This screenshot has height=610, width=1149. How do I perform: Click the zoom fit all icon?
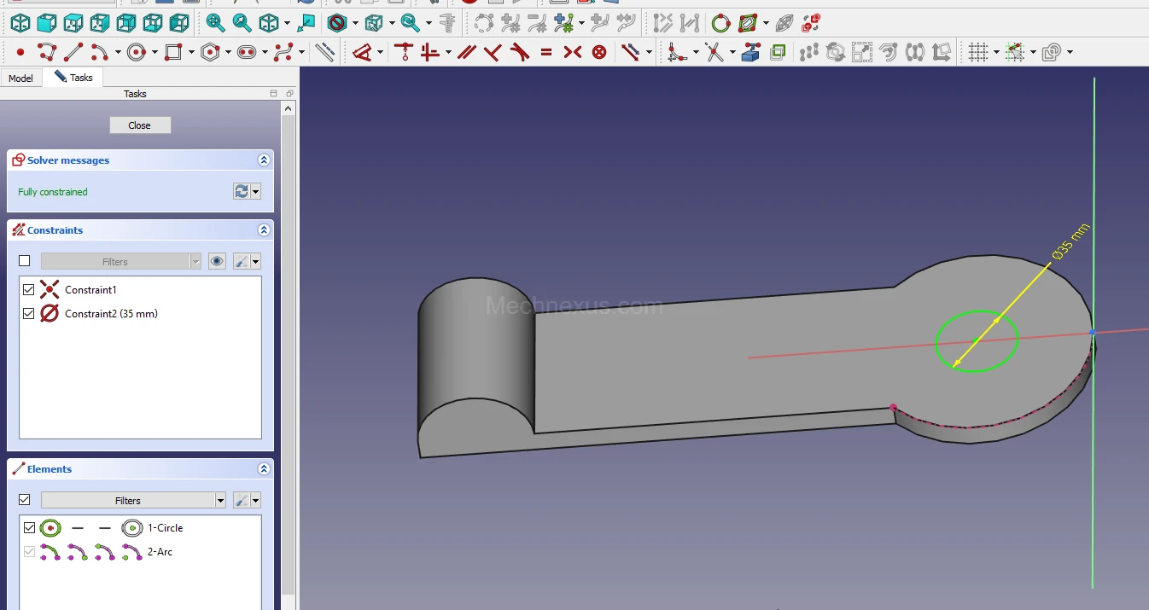point(215,23)
